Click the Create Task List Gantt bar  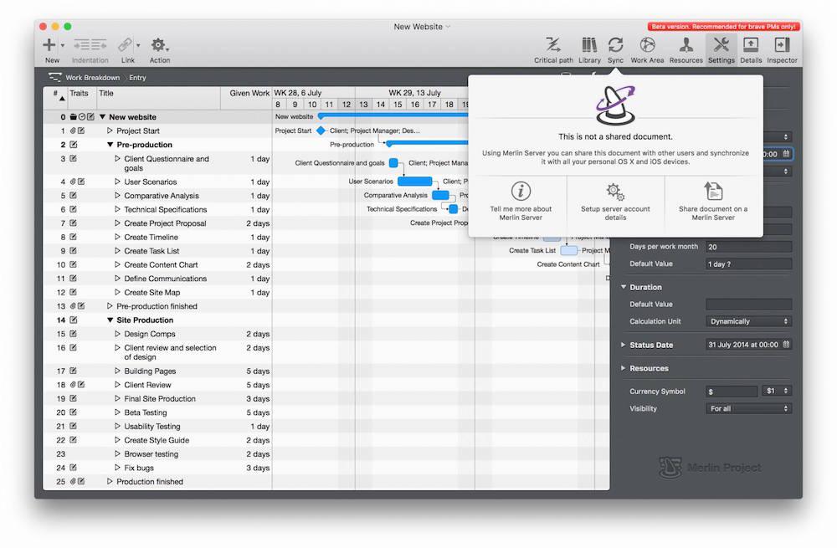[568, 250]
